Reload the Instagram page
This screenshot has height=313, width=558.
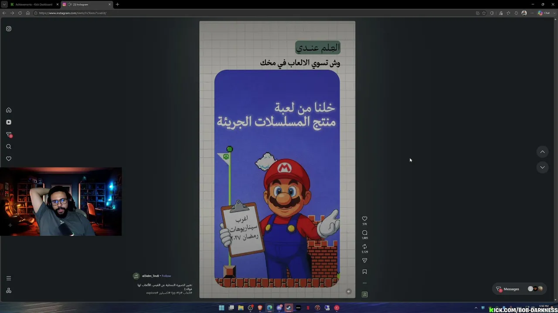pyautogui.click(x=20, y=13)
